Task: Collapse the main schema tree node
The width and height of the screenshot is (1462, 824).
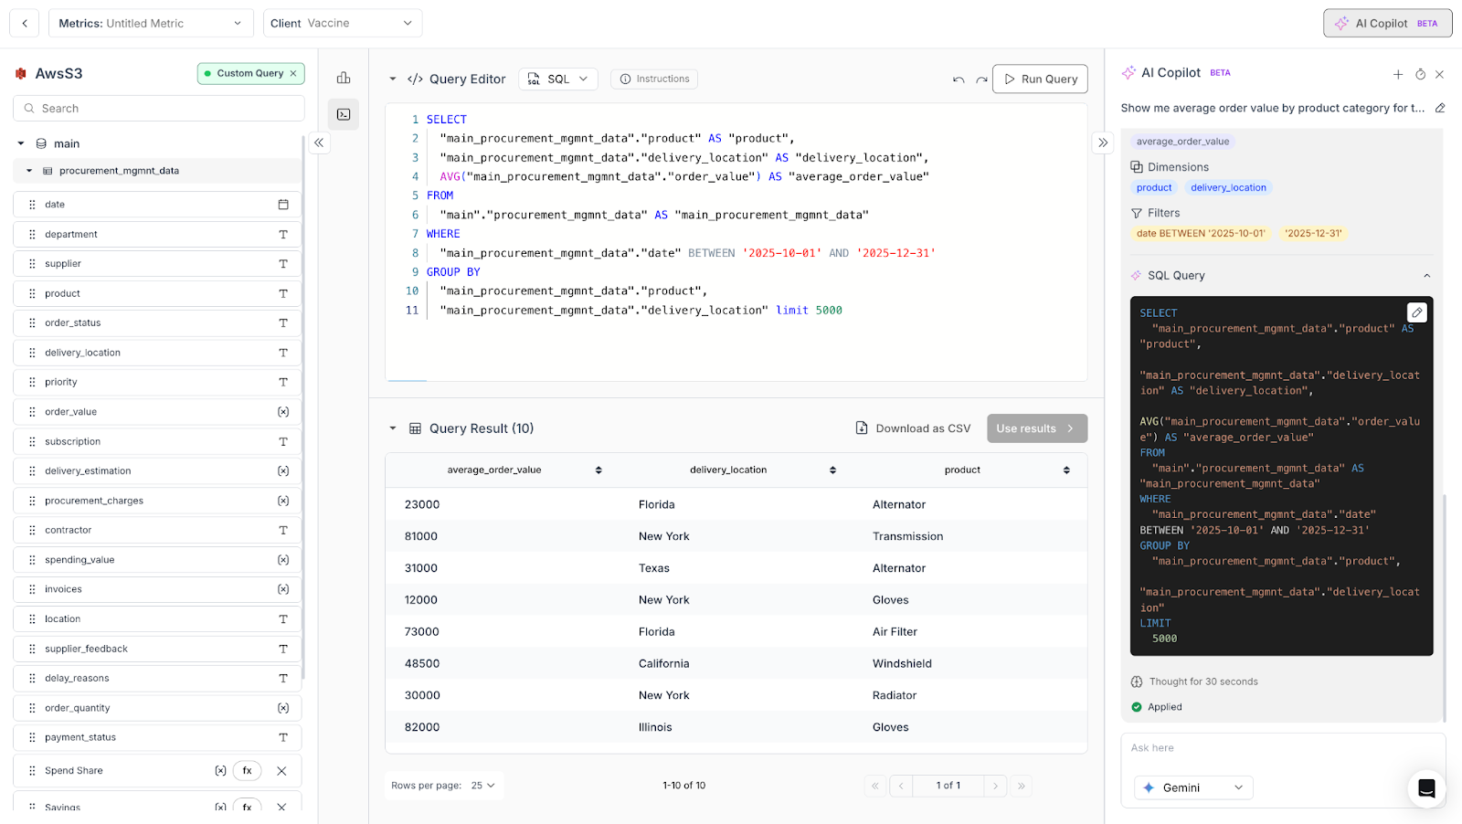Action: coord(21,143)
